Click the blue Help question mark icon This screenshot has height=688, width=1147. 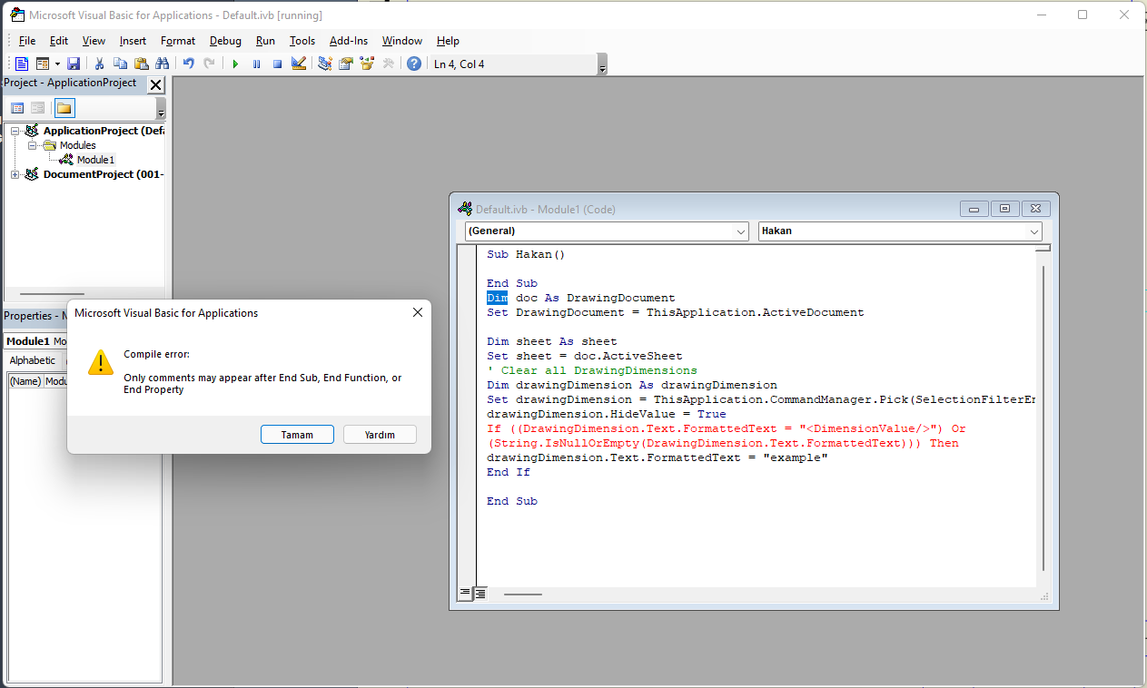click(x=414, y=64)
